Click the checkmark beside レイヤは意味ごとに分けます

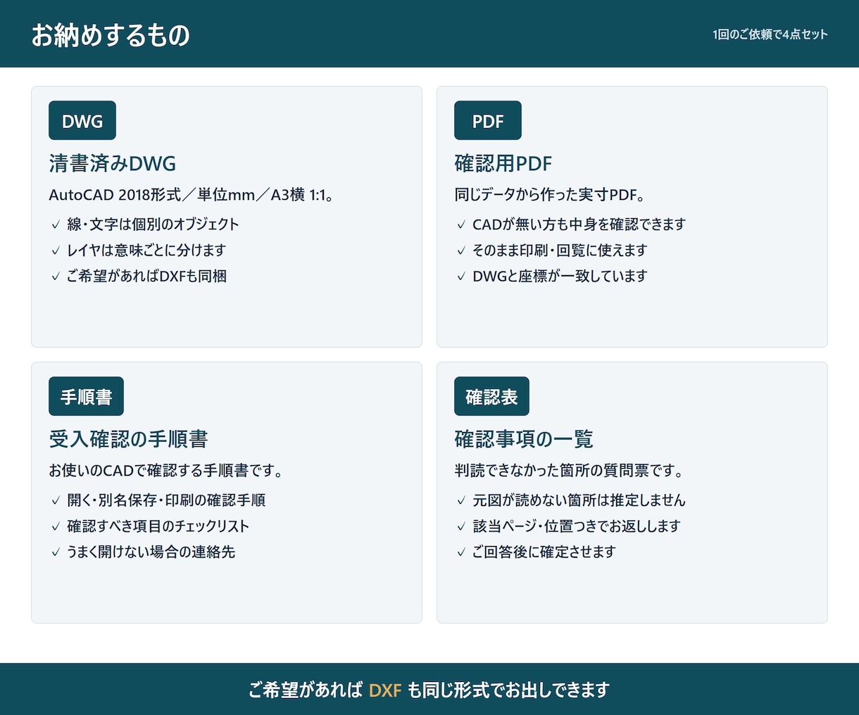[x=56, y=251]
